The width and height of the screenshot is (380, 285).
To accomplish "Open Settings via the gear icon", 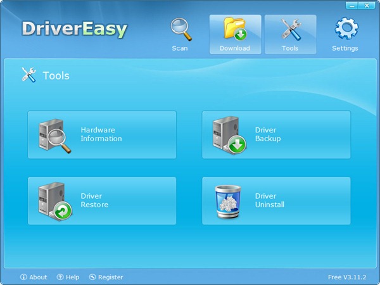I will 345,34.
